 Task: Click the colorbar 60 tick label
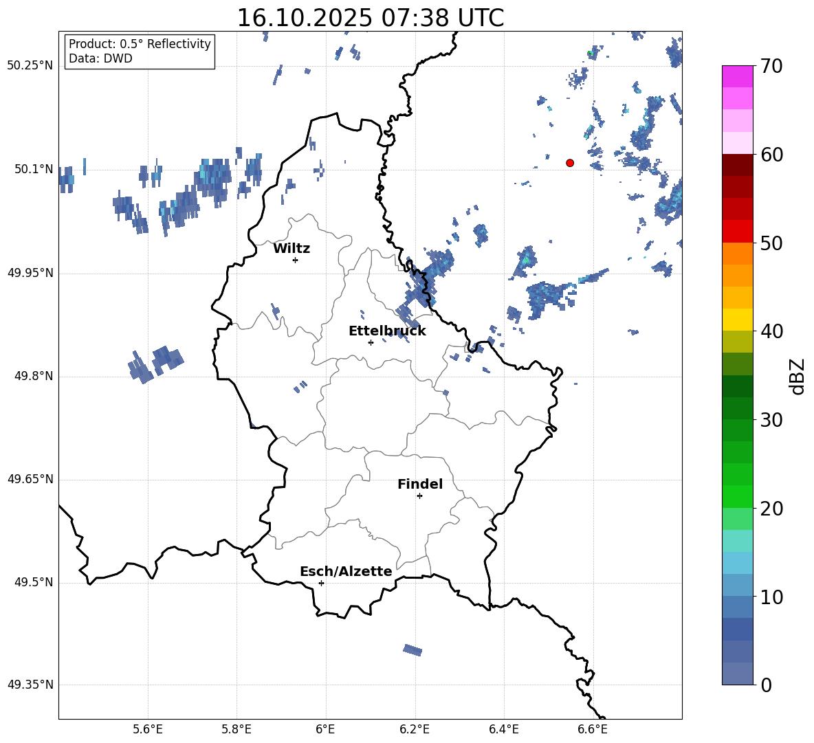pos(771,155)
